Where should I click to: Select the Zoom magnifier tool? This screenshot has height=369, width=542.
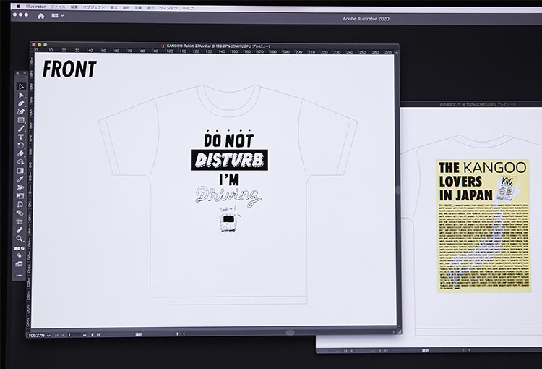(x=20, y=239)
